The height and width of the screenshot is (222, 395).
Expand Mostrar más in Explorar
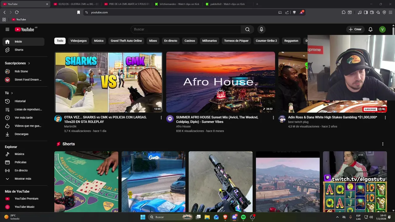(23, 179)
